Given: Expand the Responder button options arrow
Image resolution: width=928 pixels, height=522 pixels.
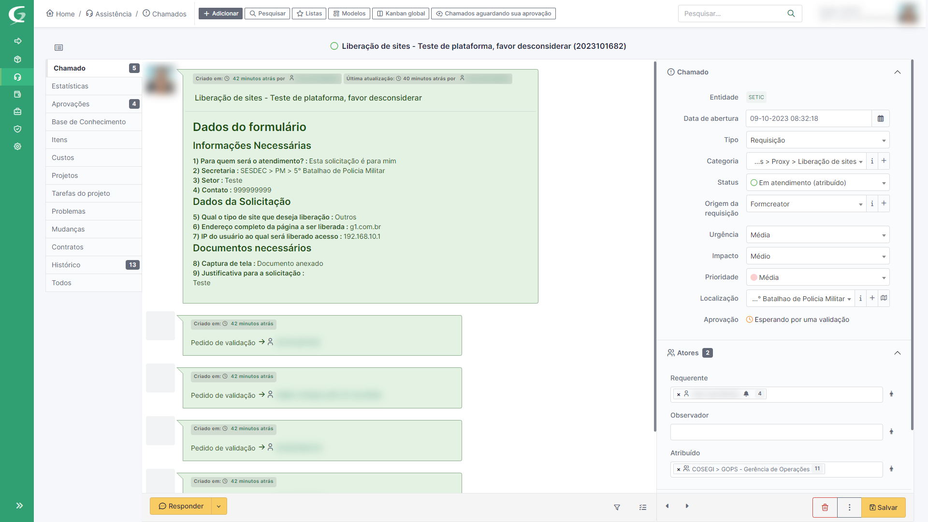Looking at the screenshot, I should pyautogui.click(x=218, y=506).
